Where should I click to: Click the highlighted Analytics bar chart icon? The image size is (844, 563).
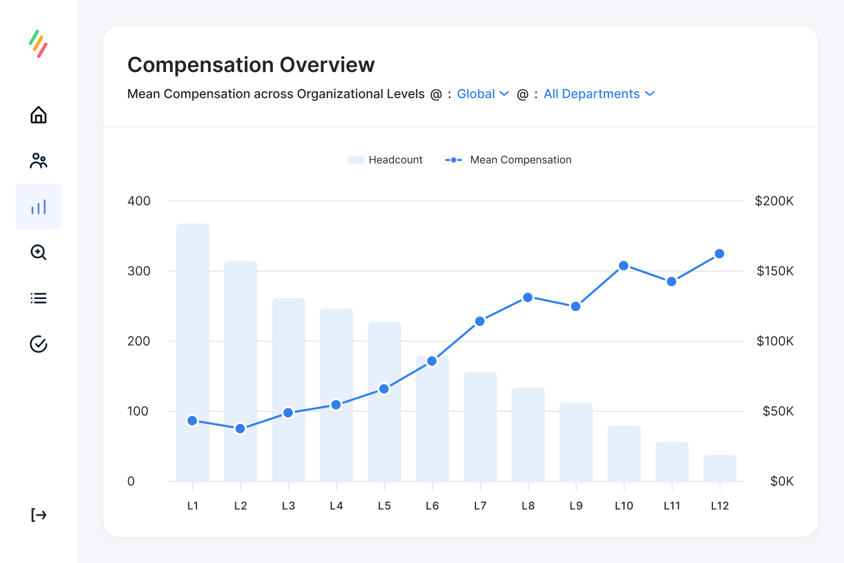click(x=38, y=207)
